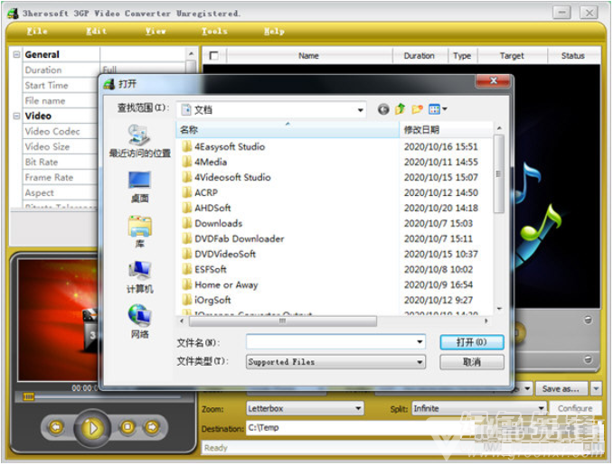Open the 文件名 (file name) dropdown arrow
613x465 pixels.
tap(420, 342)
